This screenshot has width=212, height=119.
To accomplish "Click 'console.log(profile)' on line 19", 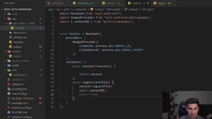I will tap(95, 86).
